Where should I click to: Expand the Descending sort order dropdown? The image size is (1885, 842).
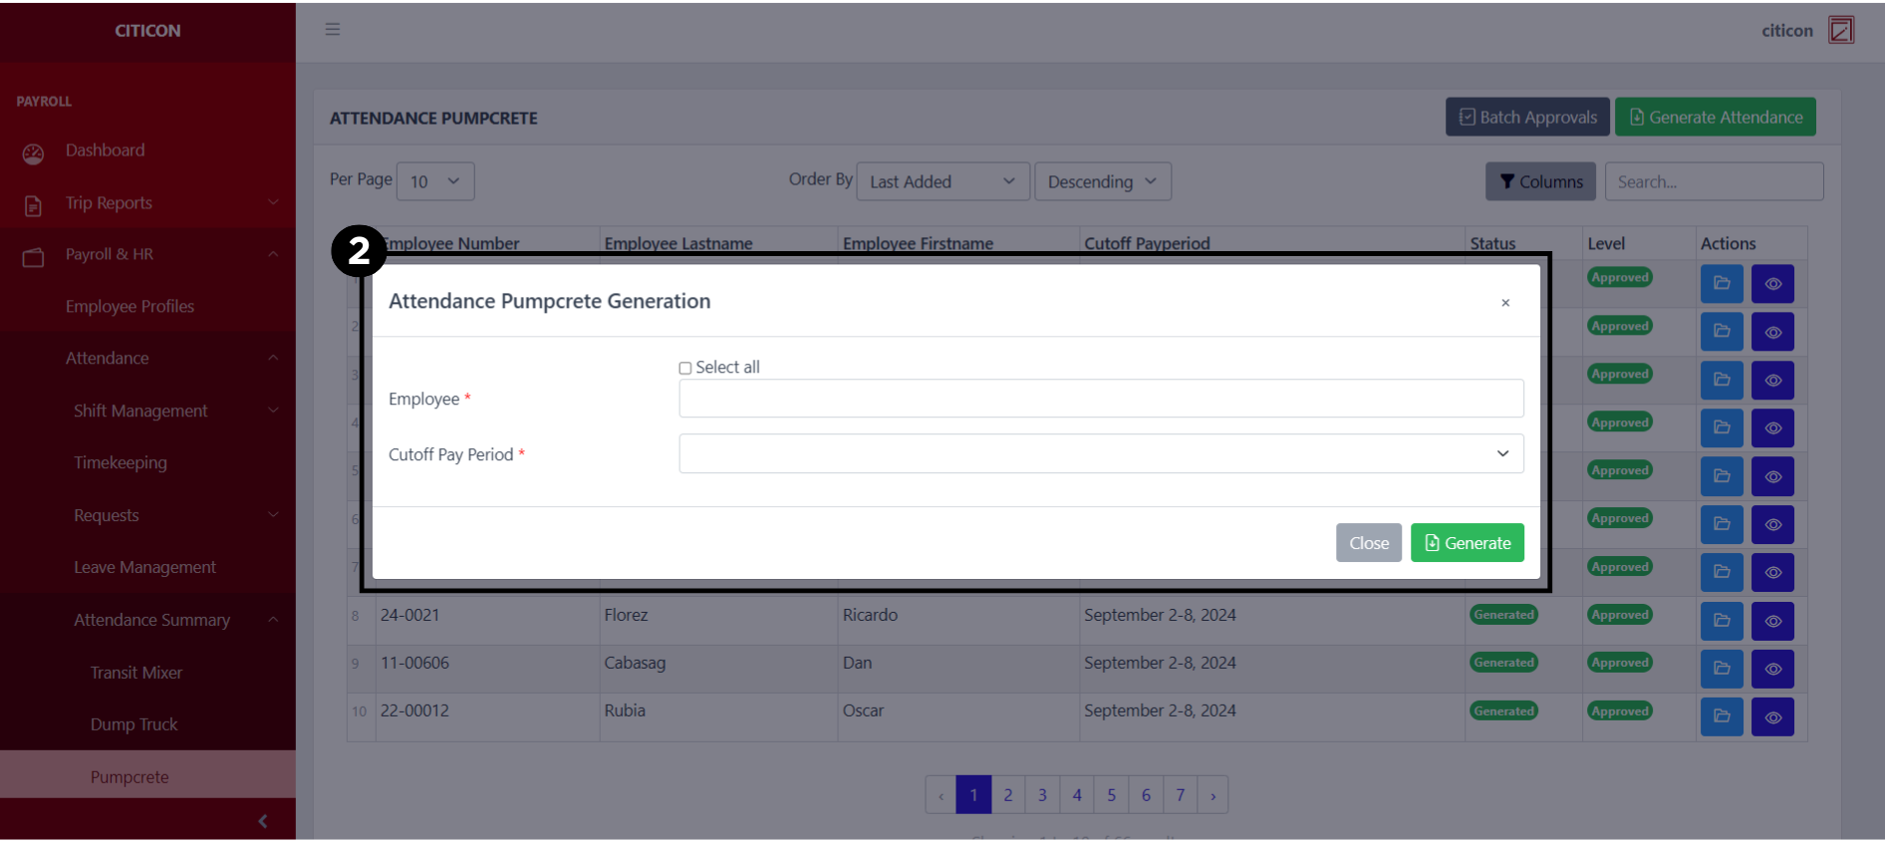pyautogui.click(x=1102, y=182)
